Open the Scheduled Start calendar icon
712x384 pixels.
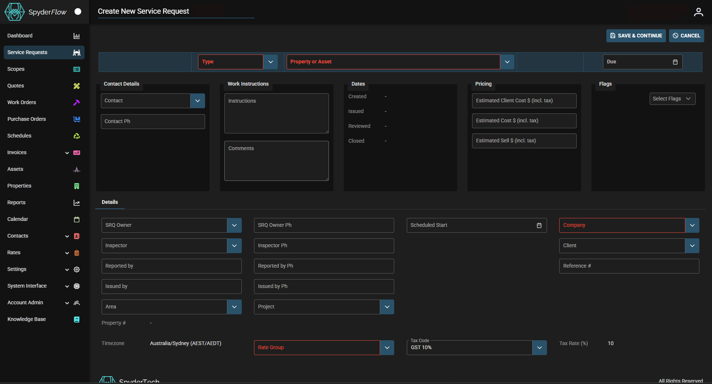point(539,225)
